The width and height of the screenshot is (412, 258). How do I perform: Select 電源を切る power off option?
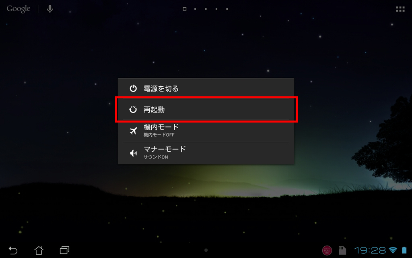(x=206, y=88)
